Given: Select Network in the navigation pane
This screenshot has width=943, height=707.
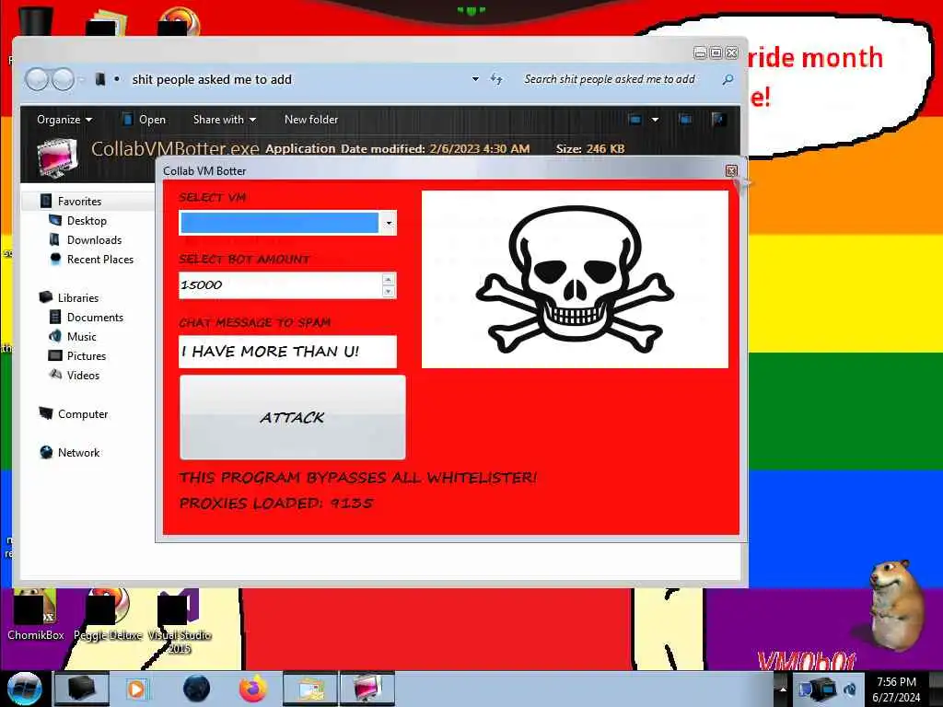Looking at the screenshot, I should pos(79,452).
